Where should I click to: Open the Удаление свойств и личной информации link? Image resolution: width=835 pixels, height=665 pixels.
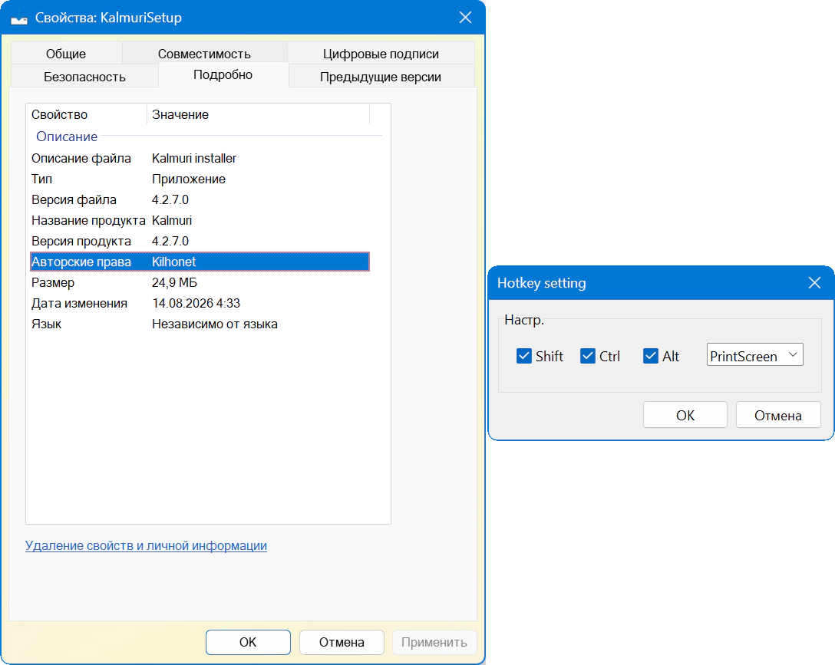click(x=146, y=545)
